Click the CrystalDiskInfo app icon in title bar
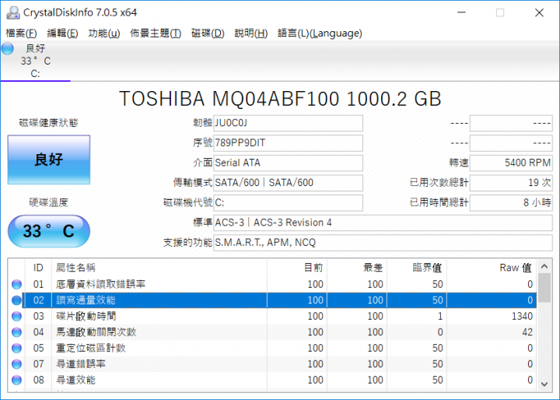 (13, 12)
